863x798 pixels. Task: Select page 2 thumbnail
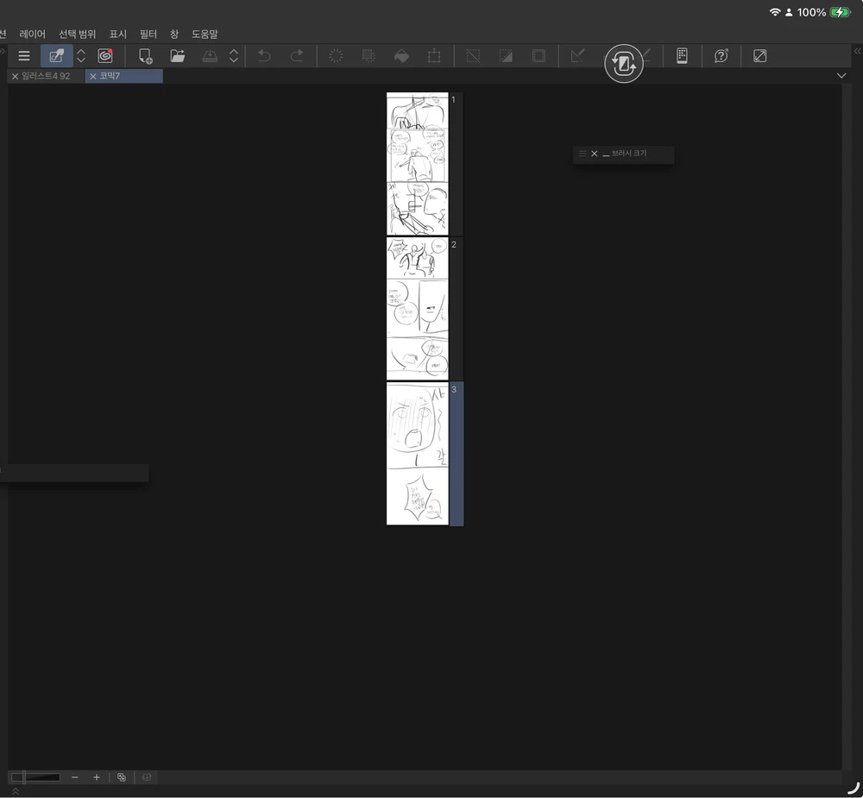[x=417, y=309]
